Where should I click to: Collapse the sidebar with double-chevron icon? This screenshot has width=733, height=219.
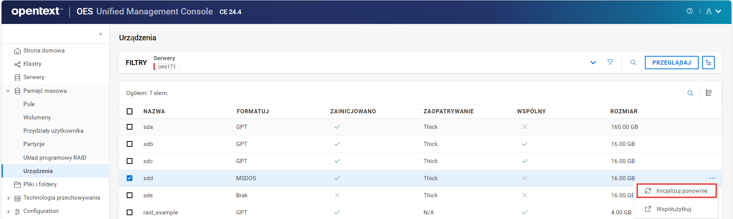(x=101, y=34)
